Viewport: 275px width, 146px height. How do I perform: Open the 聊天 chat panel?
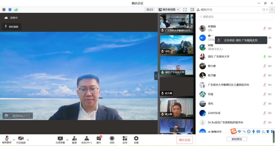click(99, 139)
